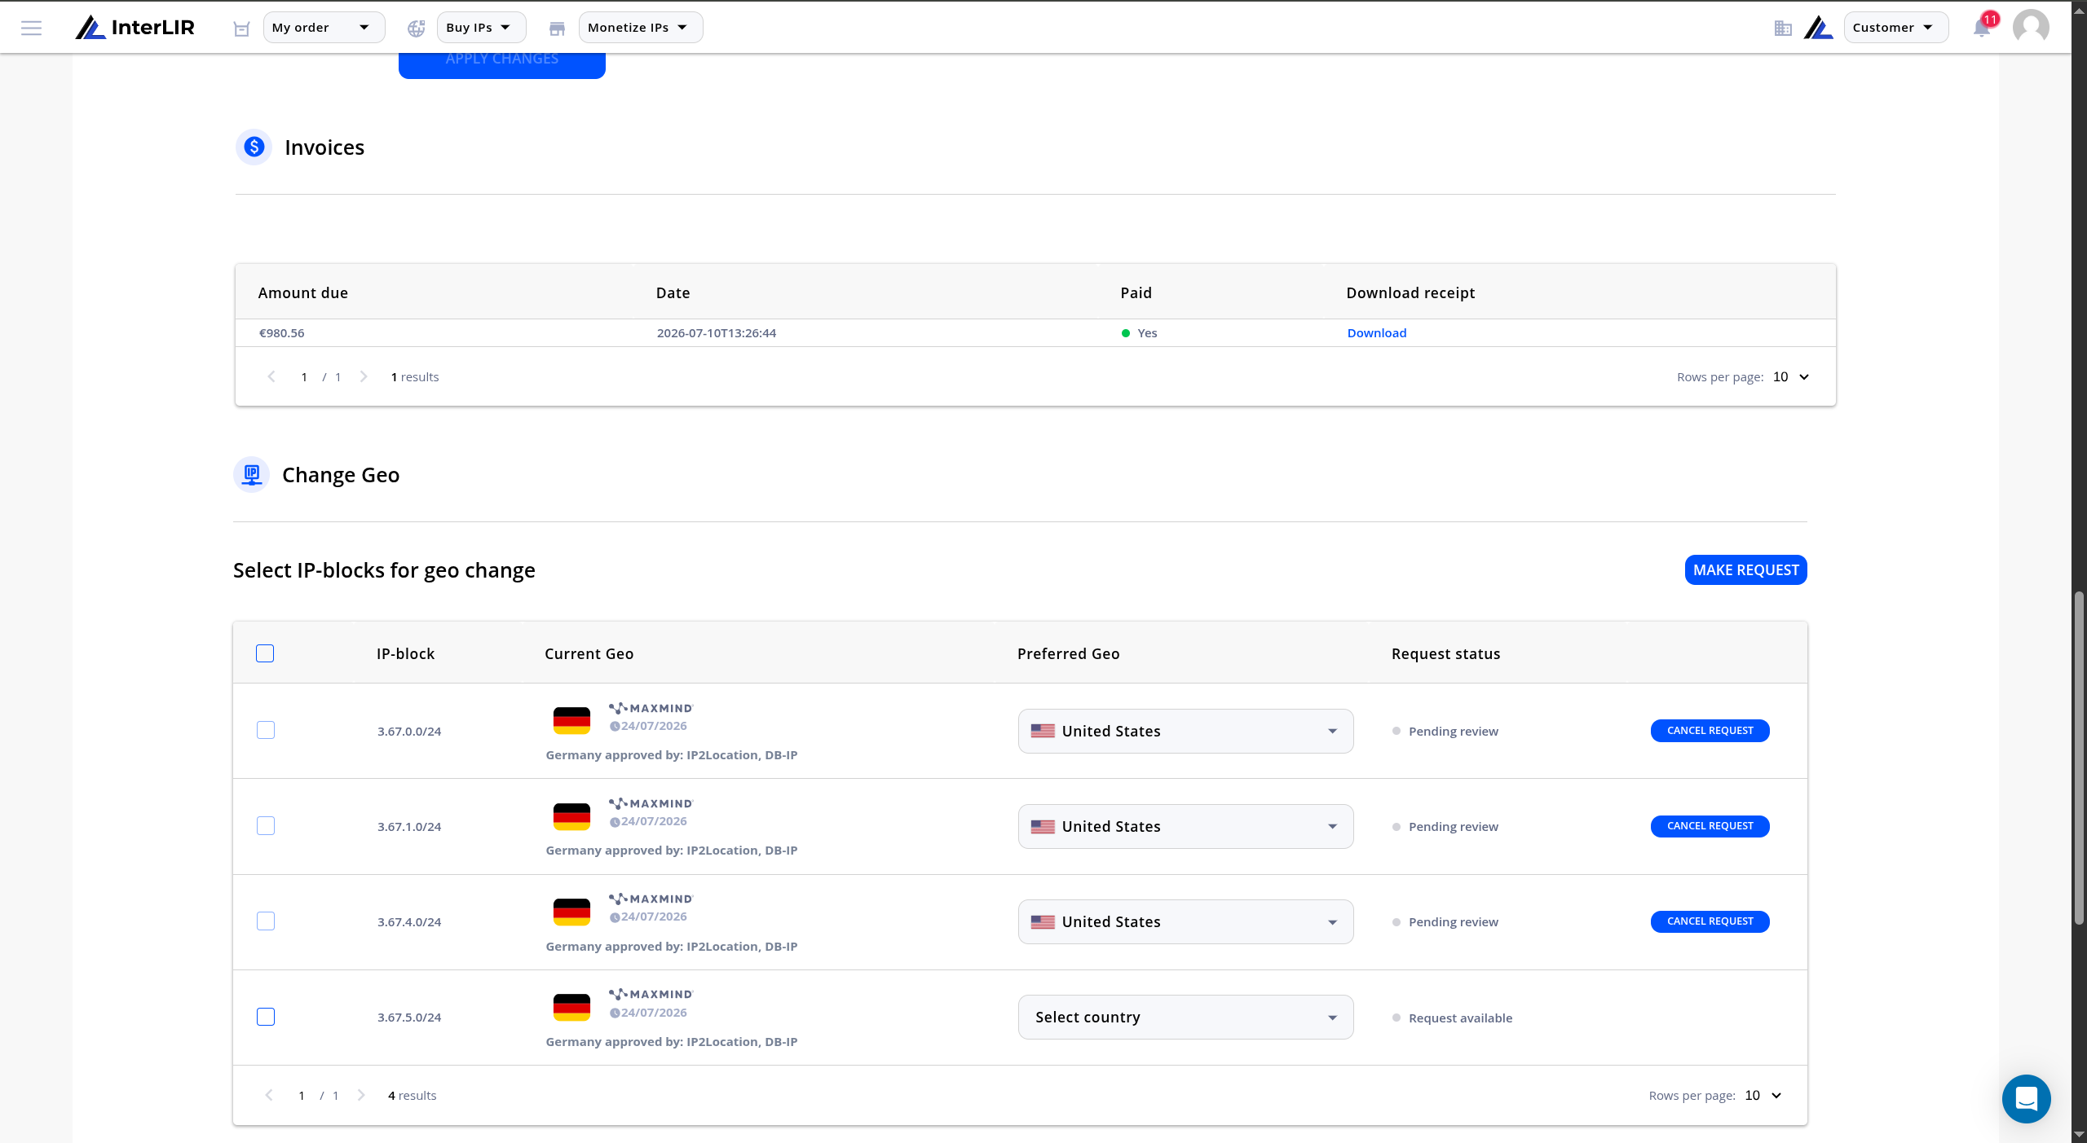The width and height of the screenshot is (2087, 1143).
Task: Click the Amount due column header
Action: click(302, 292)
